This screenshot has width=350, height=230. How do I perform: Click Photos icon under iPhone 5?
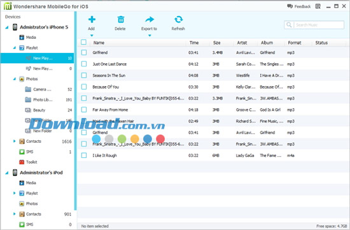click(22, 79)
